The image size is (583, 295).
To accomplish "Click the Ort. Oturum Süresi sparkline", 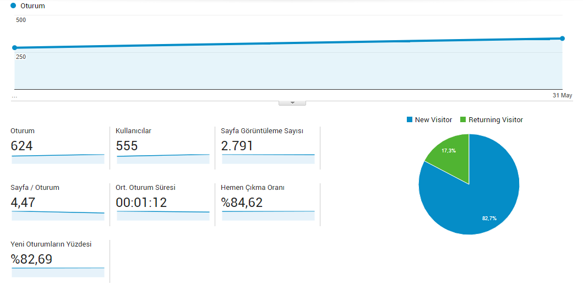I will point(163,216).
